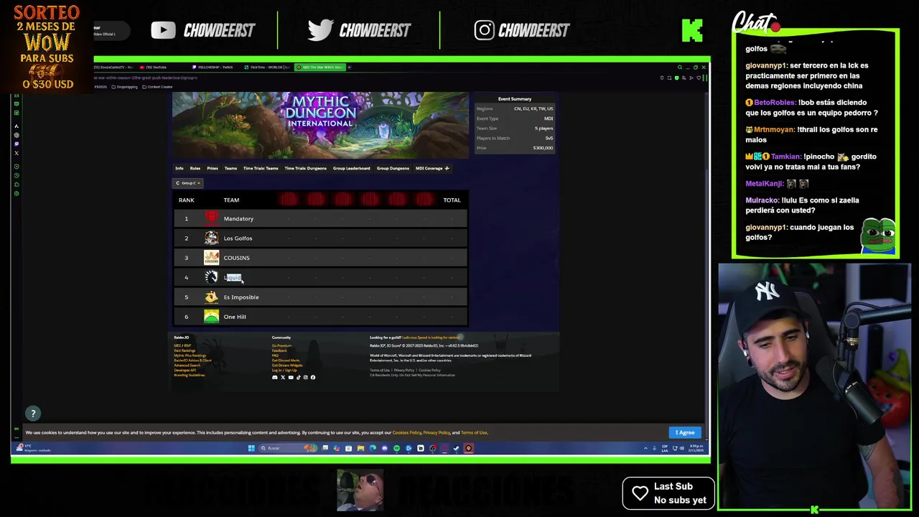Open the Cookies Policy link in banner
Image resolution: width=919 pixels, height=517 pixels.
tap(407, 432)
